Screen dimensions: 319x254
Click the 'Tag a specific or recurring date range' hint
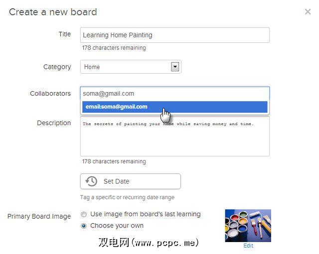point(127,197)
